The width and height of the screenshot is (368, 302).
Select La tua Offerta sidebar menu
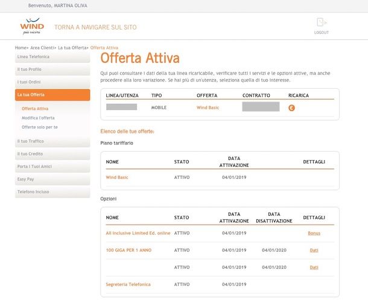52,95
